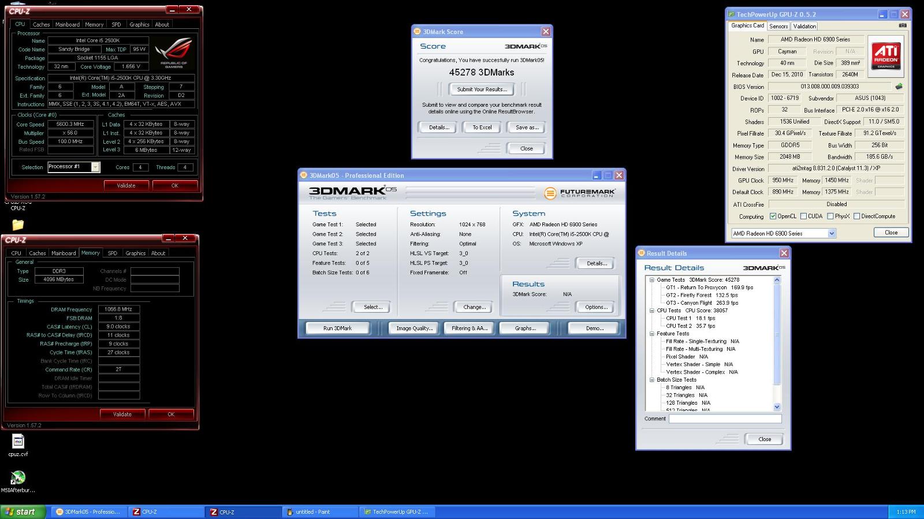This screenshot has height=519, width=924.
Task: Switch to the Sensors tab in GPU-Z
Action: [778, 26]
